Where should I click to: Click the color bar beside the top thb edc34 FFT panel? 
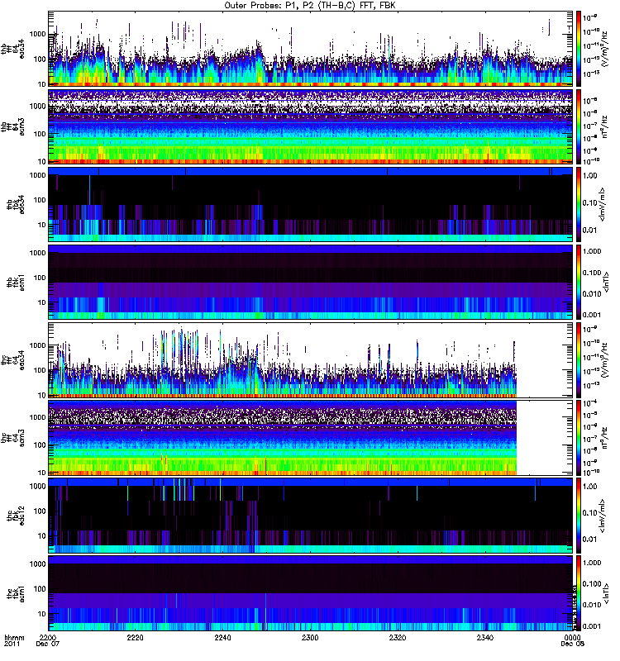tap(579, 49)
